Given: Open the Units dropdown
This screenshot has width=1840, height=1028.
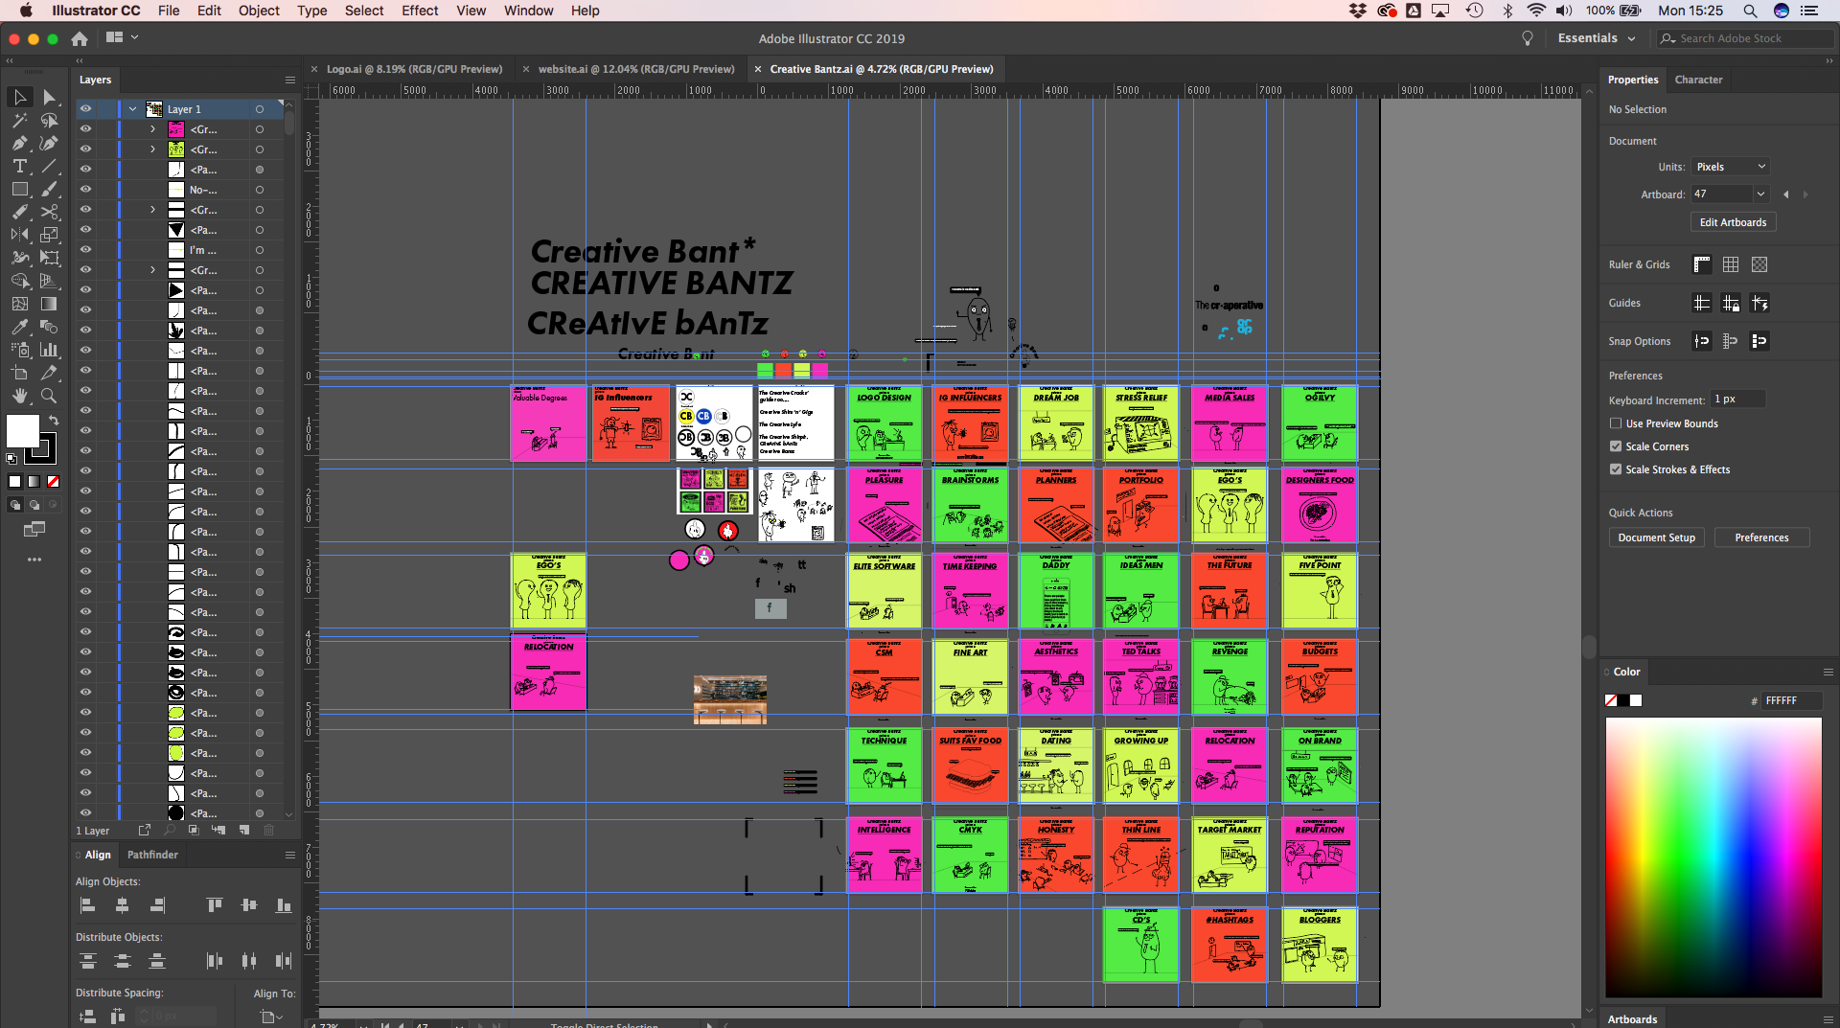Looking at the screenshot, I should (1730, 167).
